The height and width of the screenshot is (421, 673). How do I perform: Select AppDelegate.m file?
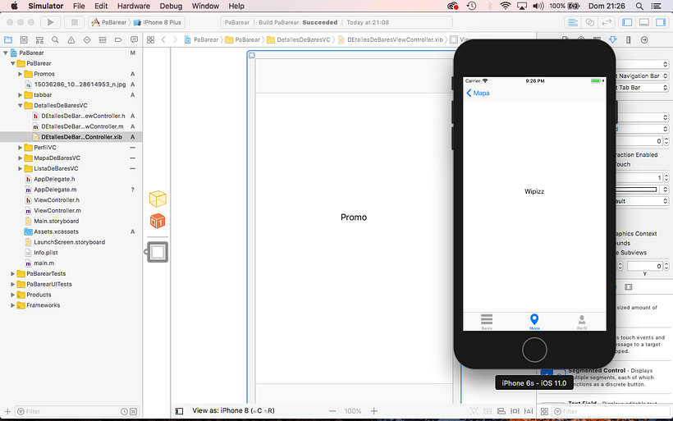click(55, 190)
